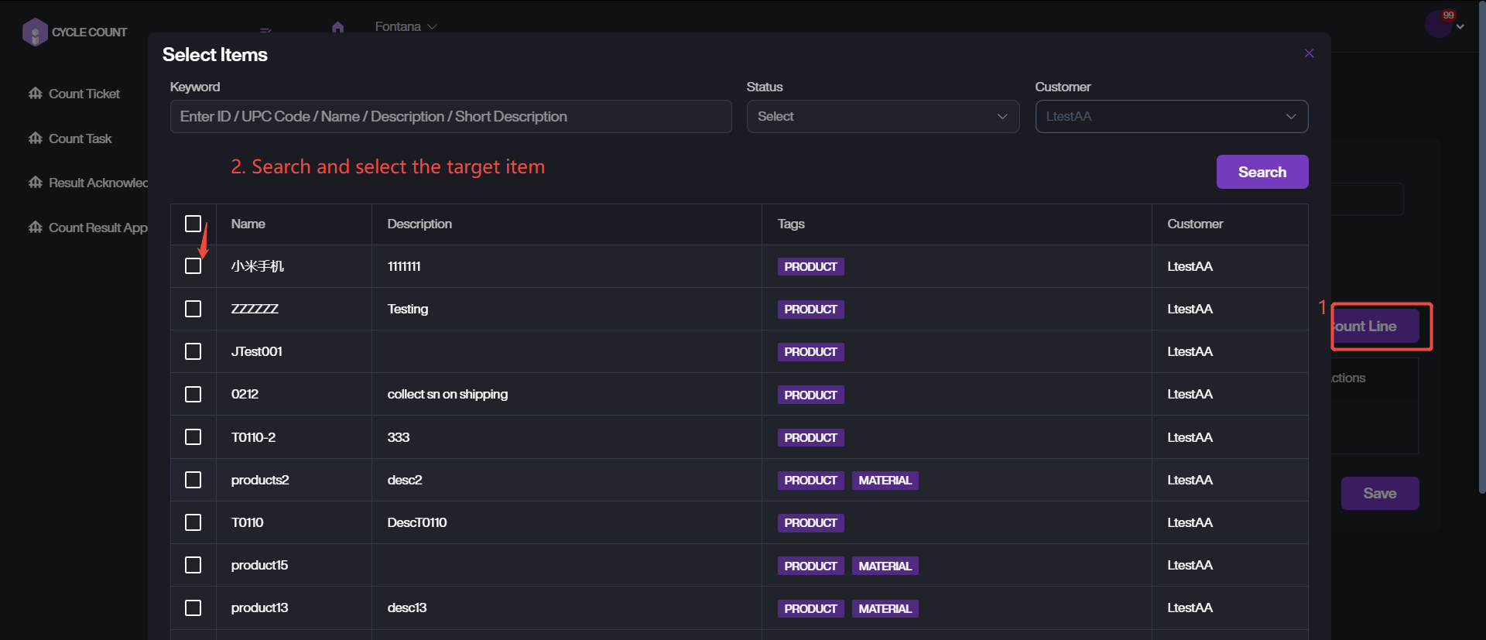Image resolution: width=1486 pixels, height=640 pixels.
Task: Click the Cycle Count logo icon
Action: click(35, 33)
